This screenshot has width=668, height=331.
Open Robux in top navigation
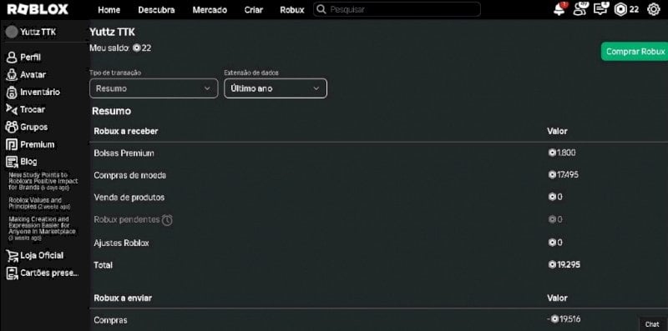point(292,10)
